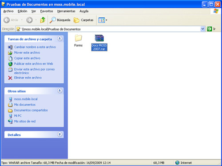Image resolution: width=222 pixels, height=166 pixels.
Task: Collapse the Otros sitios panel
Action: click(x=59, y=91)
